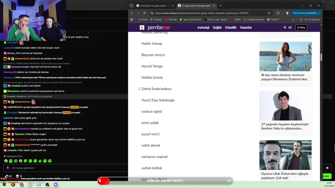The height and width of the screenshot is (188, 335).
Task: Switch to Chrome in the taskbar
Action: point(22,185)
